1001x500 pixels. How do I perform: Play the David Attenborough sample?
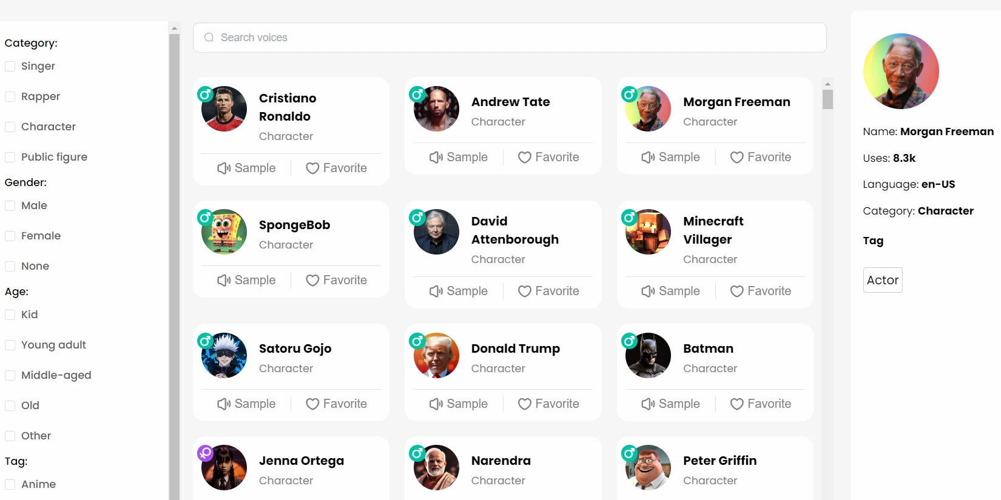click(458, 291)
